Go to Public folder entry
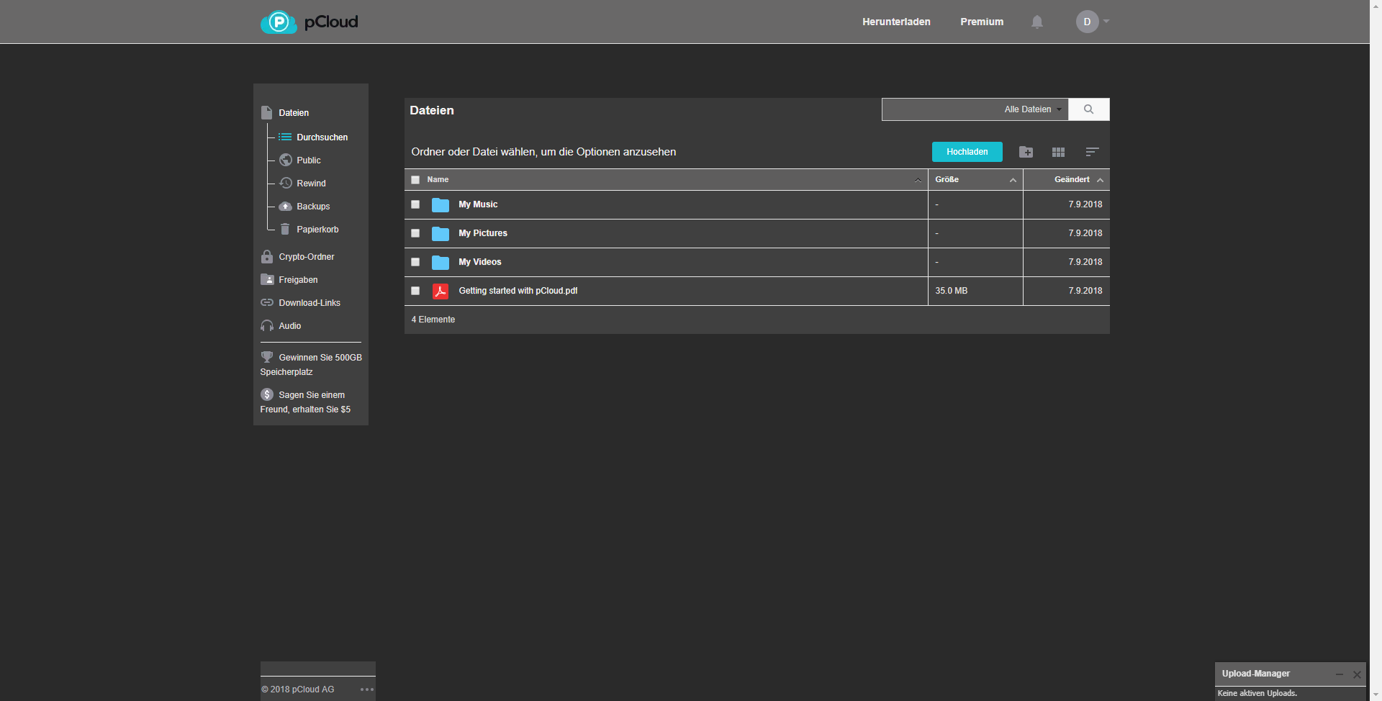This screenshot has height=701, width=1382. [309, 160]
